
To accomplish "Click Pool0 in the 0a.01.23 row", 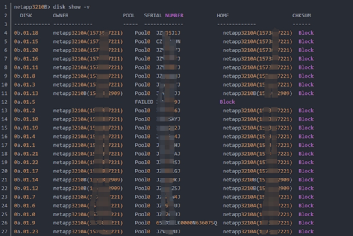I will point(142,232).
